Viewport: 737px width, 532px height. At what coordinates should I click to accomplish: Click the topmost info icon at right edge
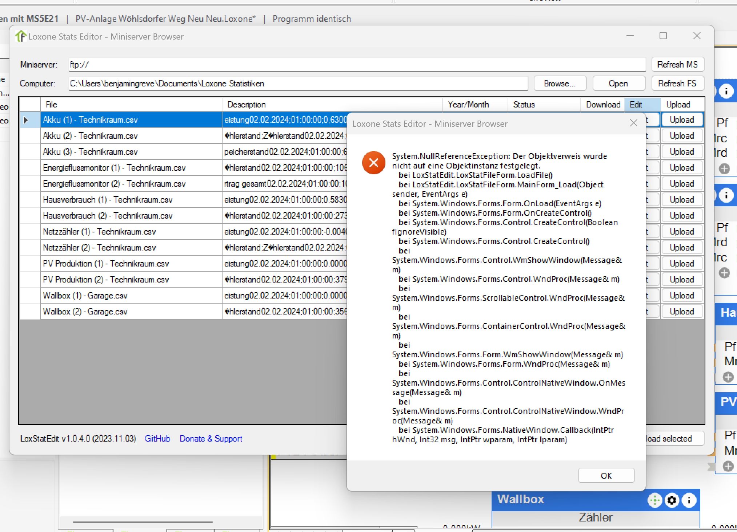[726, 91]
